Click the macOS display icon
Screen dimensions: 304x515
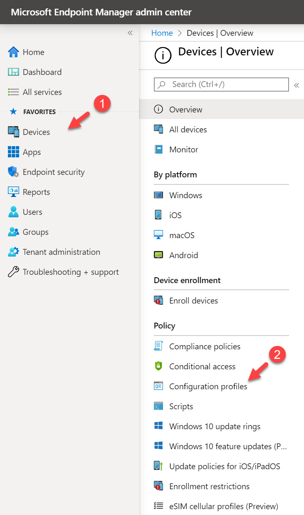pos(158,235)
